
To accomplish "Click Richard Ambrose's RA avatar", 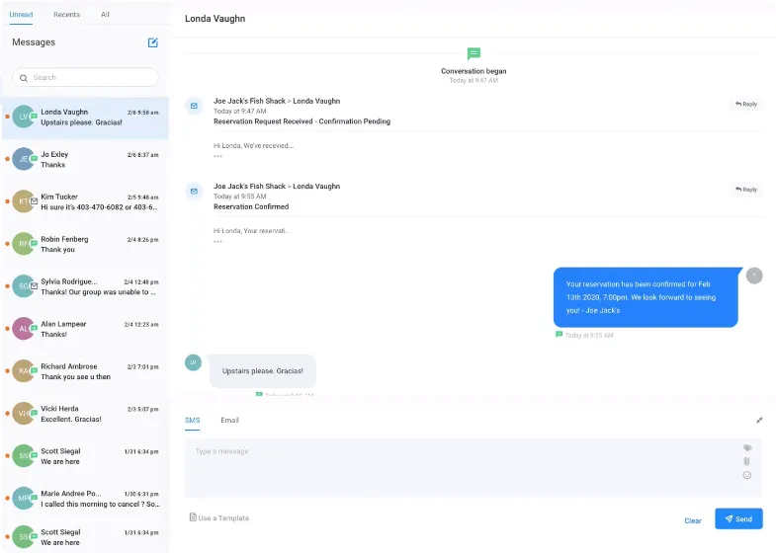I will coord(24,371).
